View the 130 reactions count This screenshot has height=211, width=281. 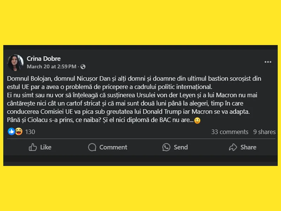(x=30, y=132)
